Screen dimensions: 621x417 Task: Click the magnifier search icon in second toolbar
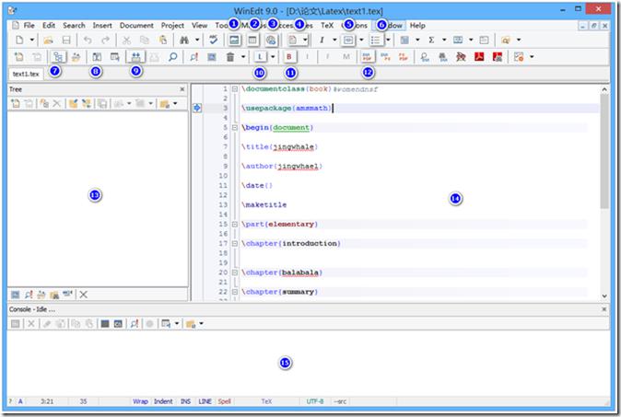(x=172, y=57)
